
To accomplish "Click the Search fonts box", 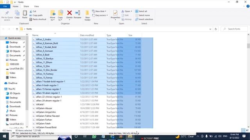I will pos(234,29).
